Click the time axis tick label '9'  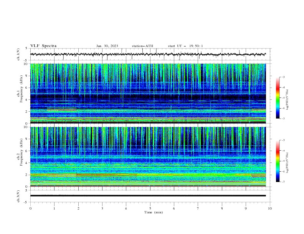pyautogui.click(x=246, y=208)
